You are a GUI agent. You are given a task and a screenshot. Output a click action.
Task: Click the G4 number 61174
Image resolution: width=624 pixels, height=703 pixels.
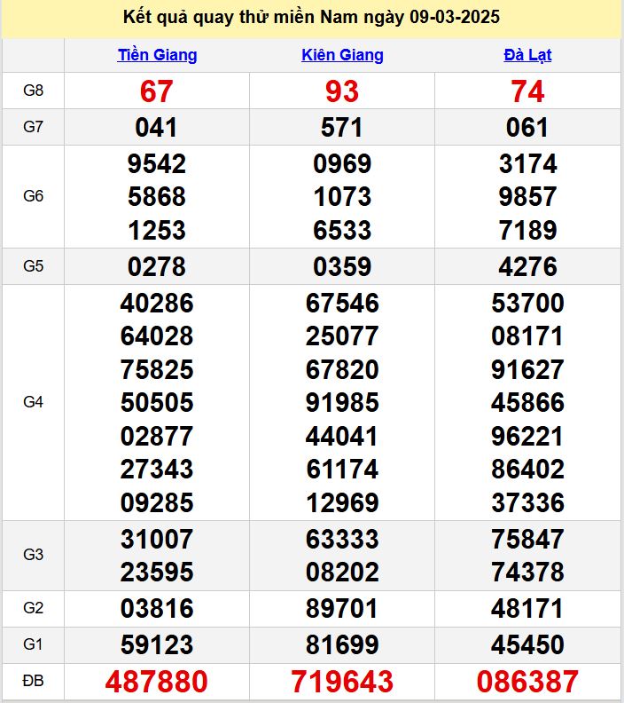pos(342,470)
